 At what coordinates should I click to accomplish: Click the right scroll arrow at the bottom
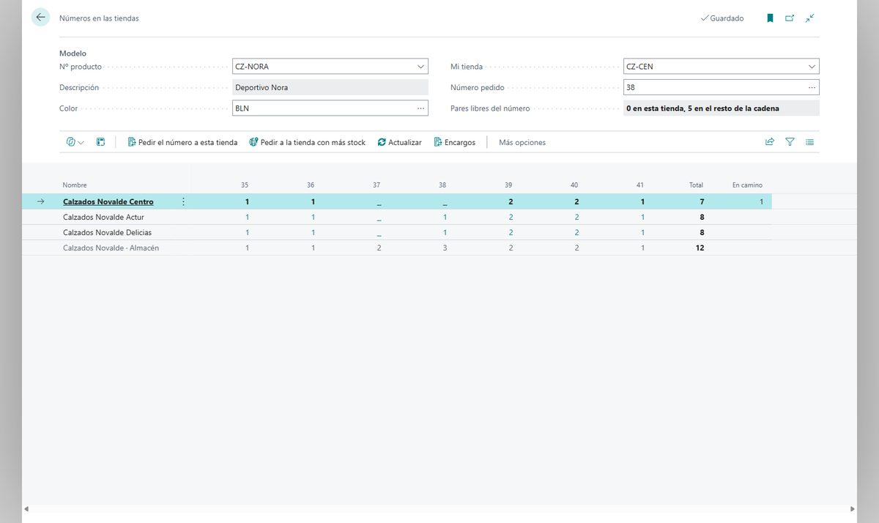pyautogui.click(x=852, y=508)
